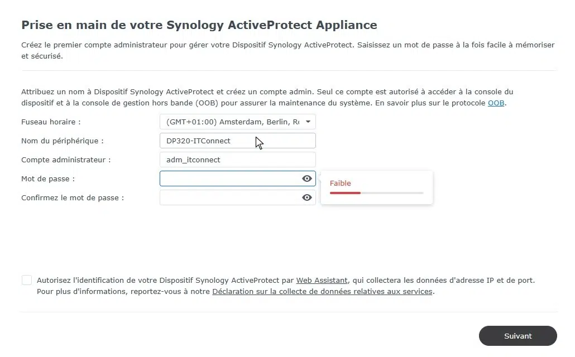
Task: Click the Nom du périphérique field
Action: point(237,141)
